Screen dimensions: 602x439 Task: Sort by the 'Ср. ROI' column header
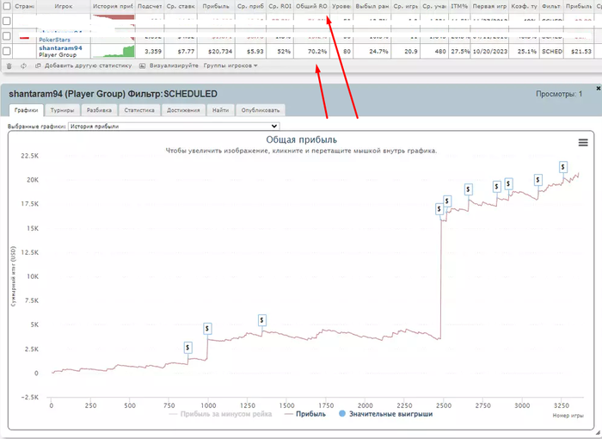point(279,6)
